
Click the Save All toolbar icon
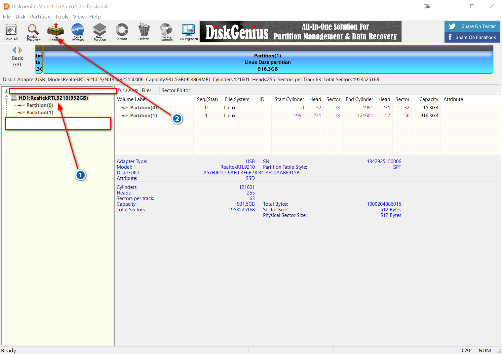click(11, 32)
